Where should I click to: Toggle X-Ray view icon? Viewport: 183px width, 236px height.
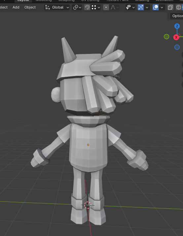tap(170, 7)
